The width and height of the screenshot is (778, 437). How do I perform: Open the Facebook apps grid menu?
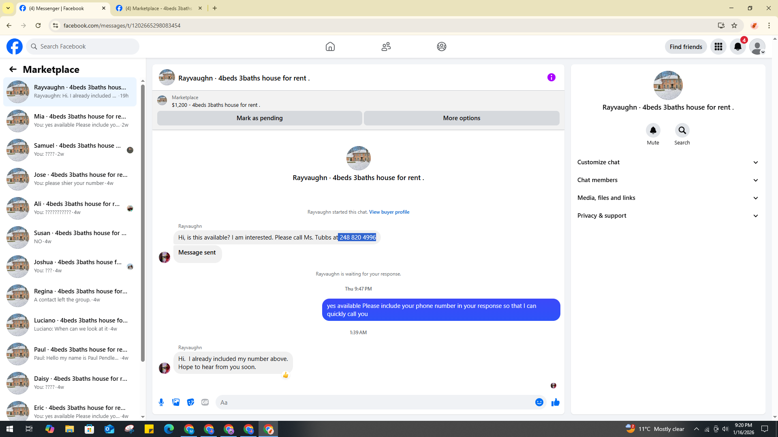coord(718,47)
